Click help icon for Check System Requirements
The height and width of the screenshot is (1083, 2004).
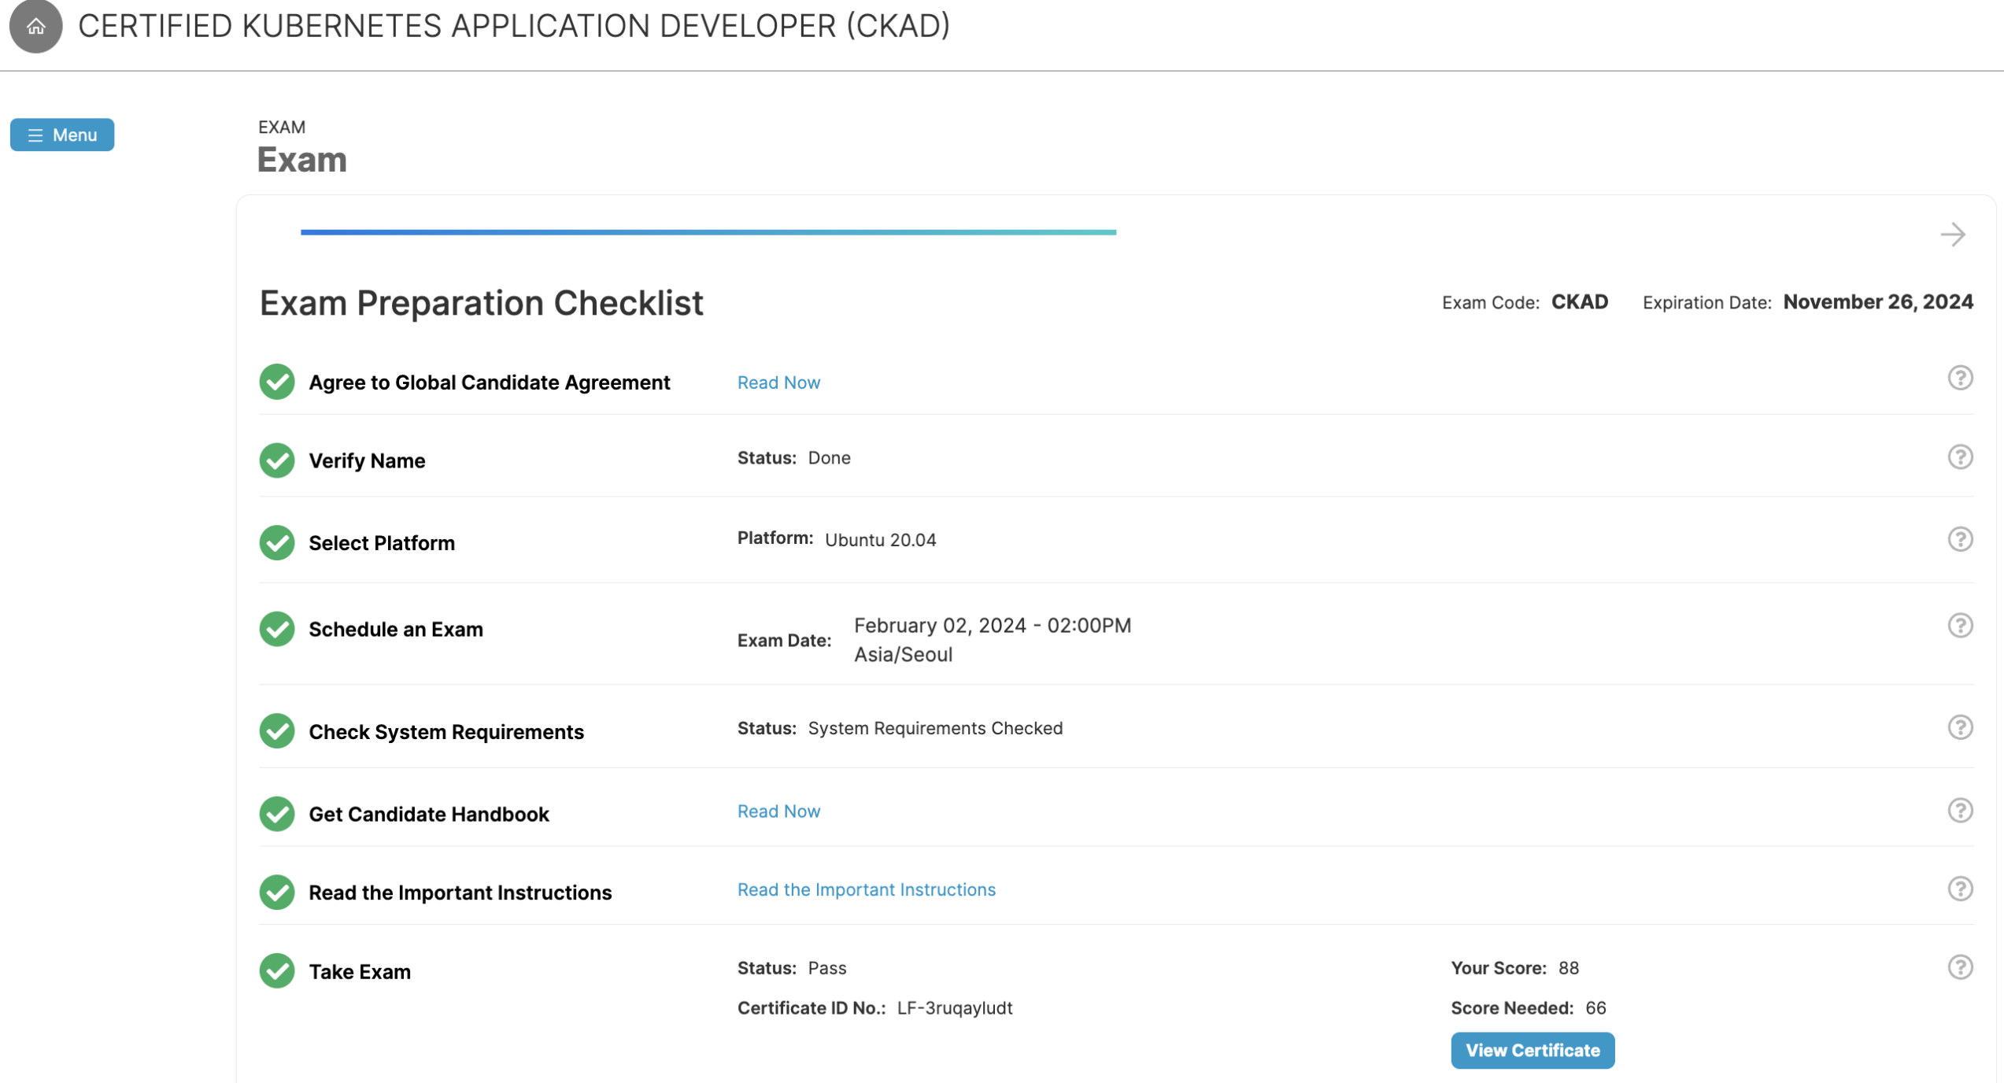[1959, 728]
